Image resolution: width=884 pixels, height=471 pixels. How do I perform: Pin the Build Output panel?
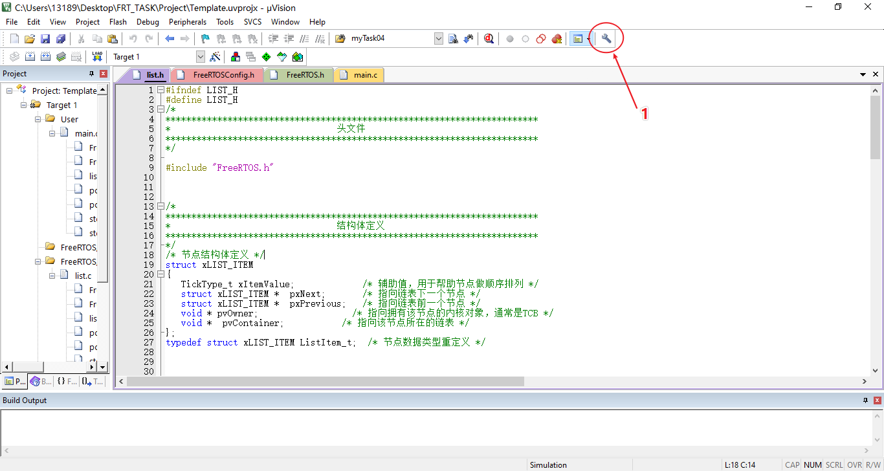(x=866, y=400)
